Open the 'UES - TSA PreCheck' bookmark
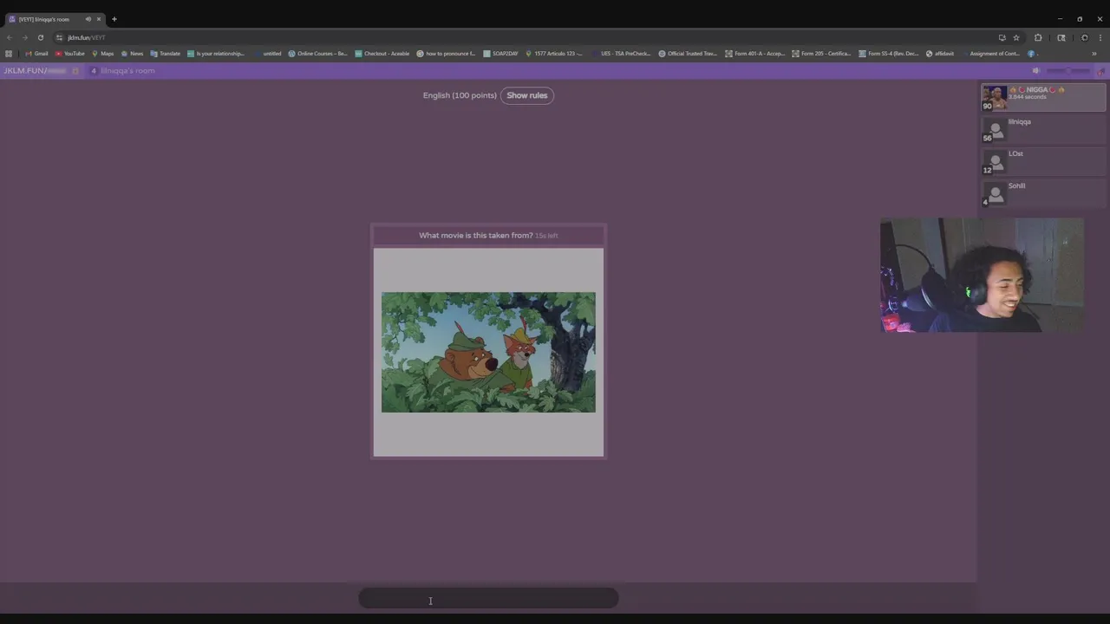Screen dimensions: 1110x624 point(621,54)
